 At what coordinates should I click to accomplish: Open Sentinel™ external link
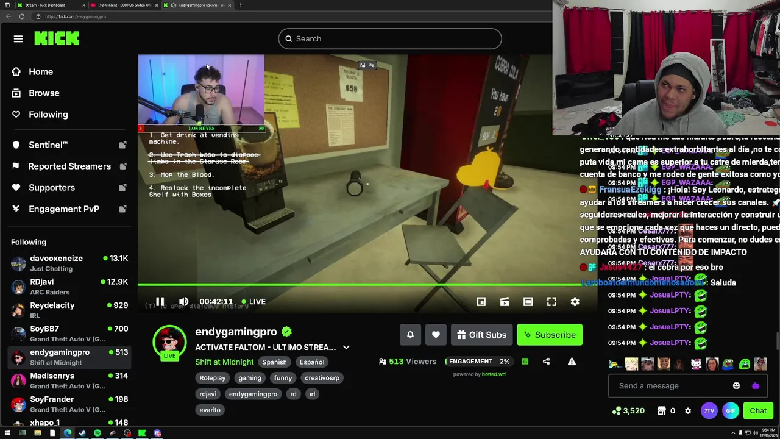click(x=69, y=145)
